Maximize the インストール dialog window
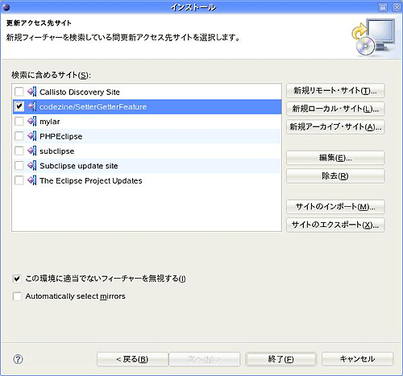This screenshot has height=376, width=403. (383, 7)
